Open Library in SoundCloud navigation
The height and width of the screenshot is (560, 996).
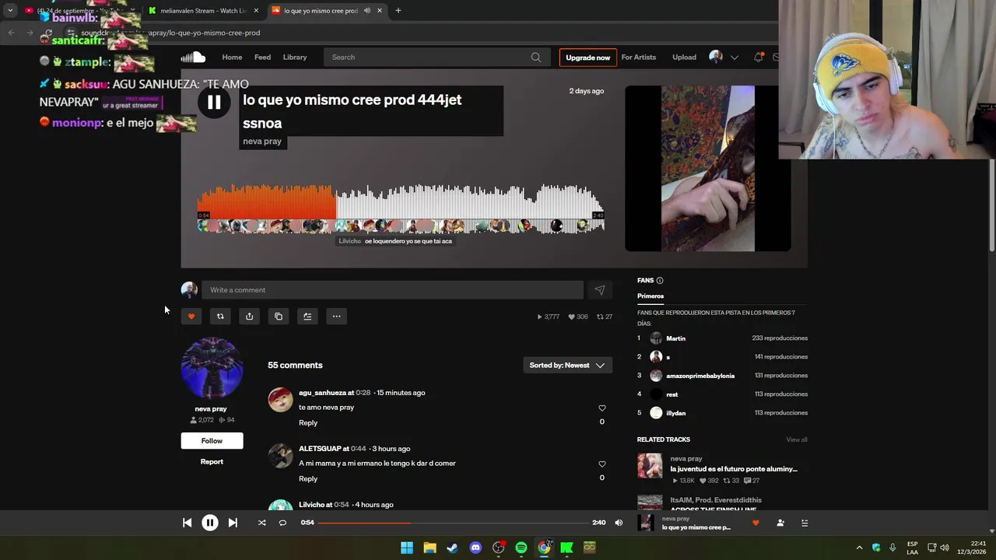coord(295,57)
